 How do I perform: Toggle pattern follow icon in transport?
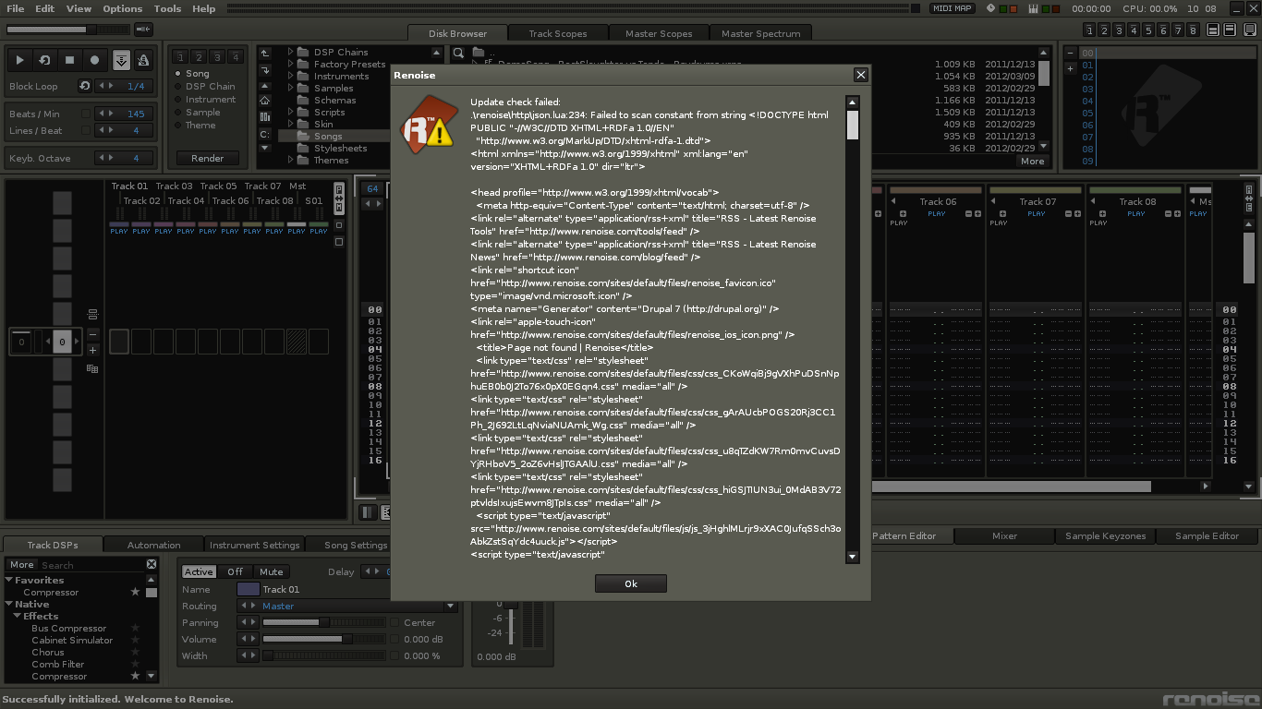point(121,60)
